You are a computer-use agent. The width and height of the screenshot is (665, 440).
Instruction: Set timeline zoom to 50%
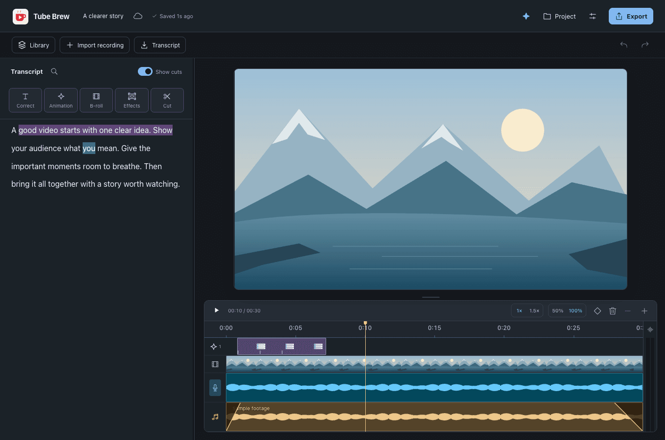(557, 311)
